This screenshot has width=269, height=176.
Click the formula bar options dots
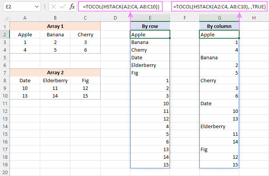[x=45, y=7]
